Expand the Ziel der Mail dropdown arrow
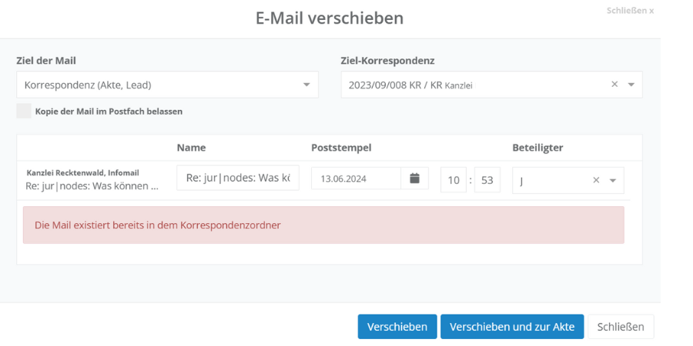 pyautogui.click(x=306, y=85)
